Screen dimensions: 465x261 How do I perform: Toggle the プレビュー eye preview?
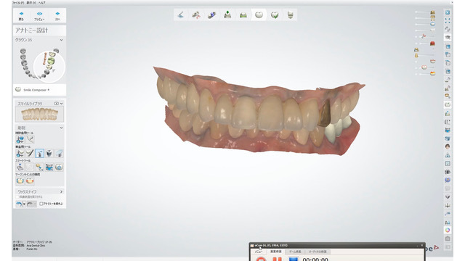pyautogui.click(x=39, y=16)
